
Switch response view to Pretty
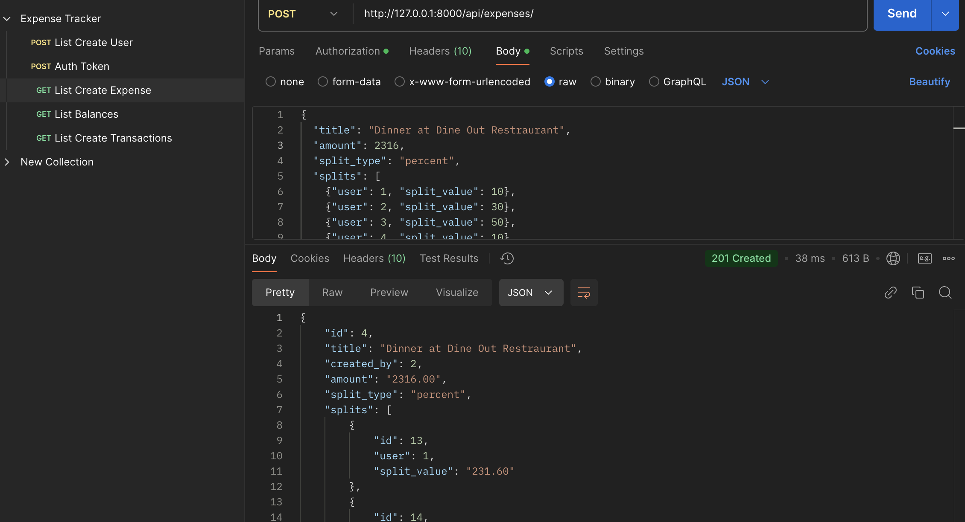click(x=280, y=293)
